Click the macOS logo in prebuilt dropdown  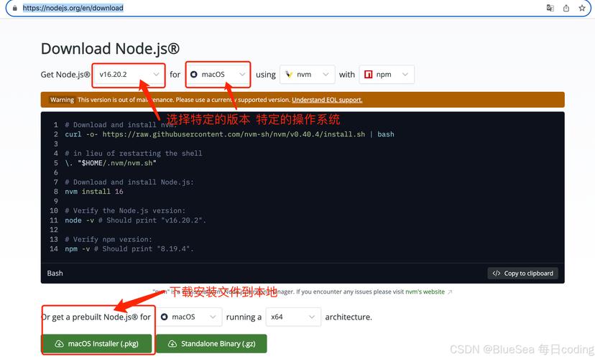coord(165,317)
